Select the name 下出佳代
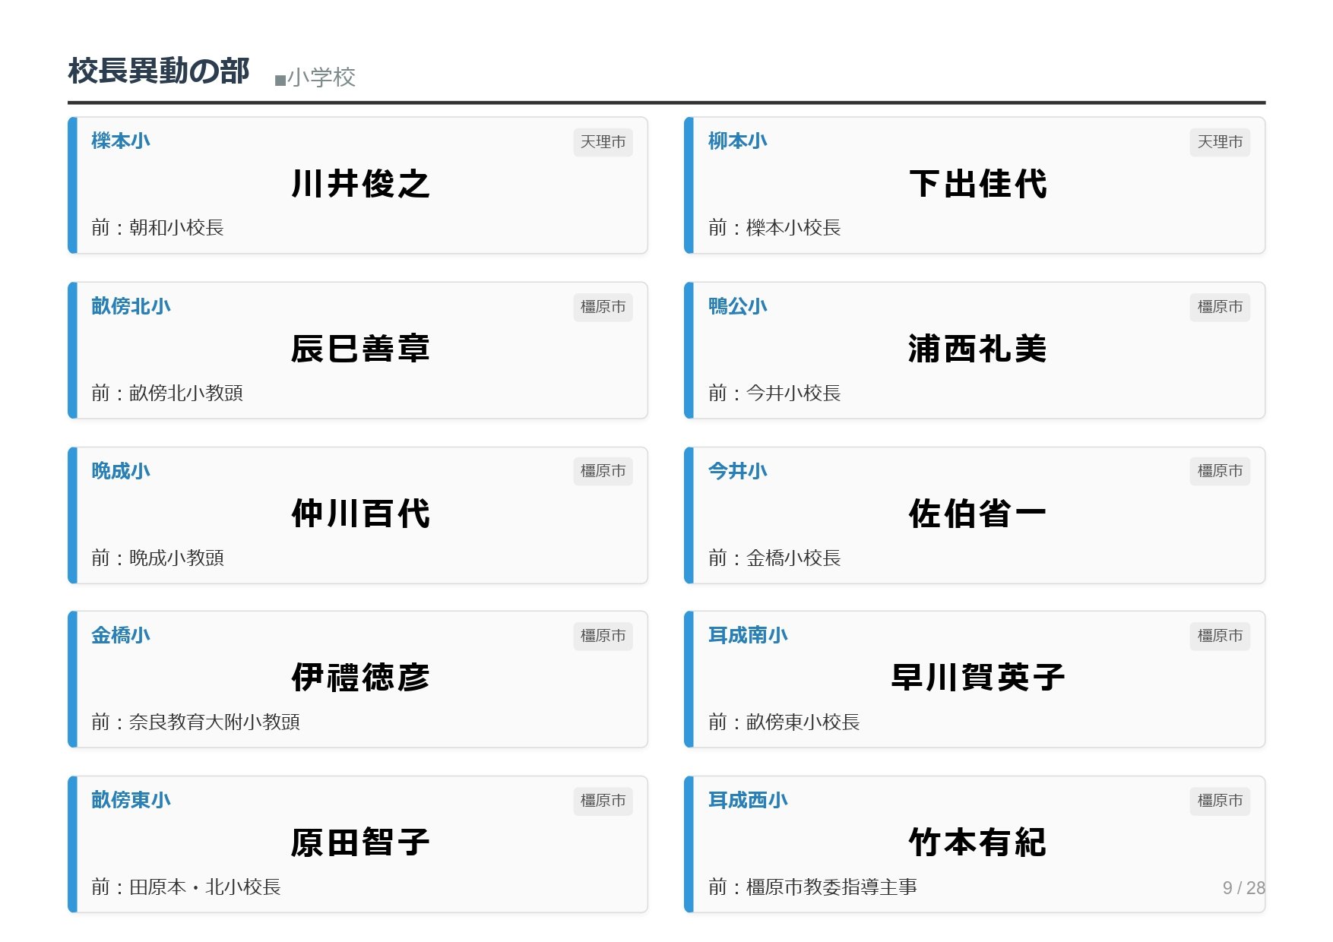 click(x=977, y=185)
